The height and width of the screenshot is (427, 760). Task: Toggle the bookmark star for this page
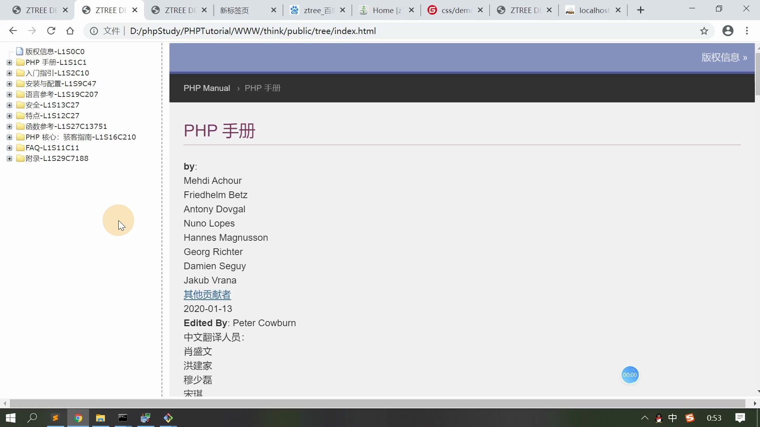tap(704, 31)
